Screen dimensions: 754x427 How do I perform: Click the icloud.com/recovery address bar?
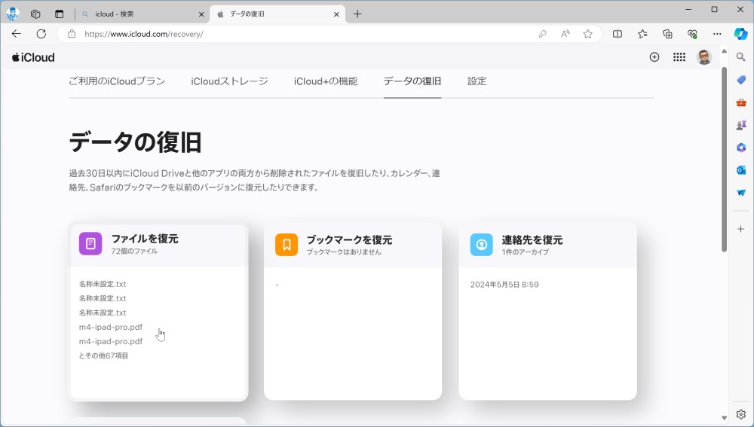pos(308,34)
